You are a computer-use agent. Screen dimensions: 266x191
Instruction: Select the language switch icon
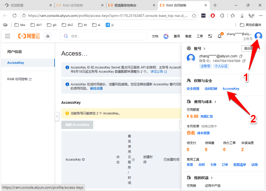tap(210, 36)
